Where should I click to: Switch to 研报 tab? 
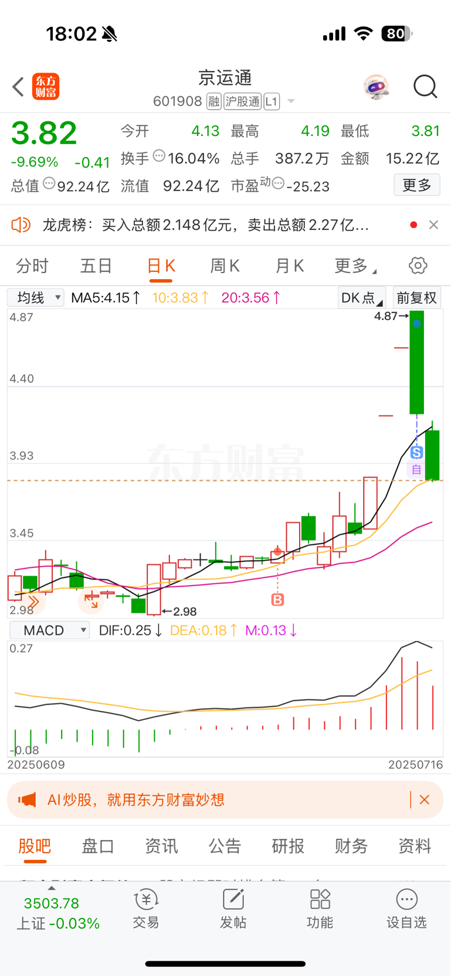(x=288, y=846)
